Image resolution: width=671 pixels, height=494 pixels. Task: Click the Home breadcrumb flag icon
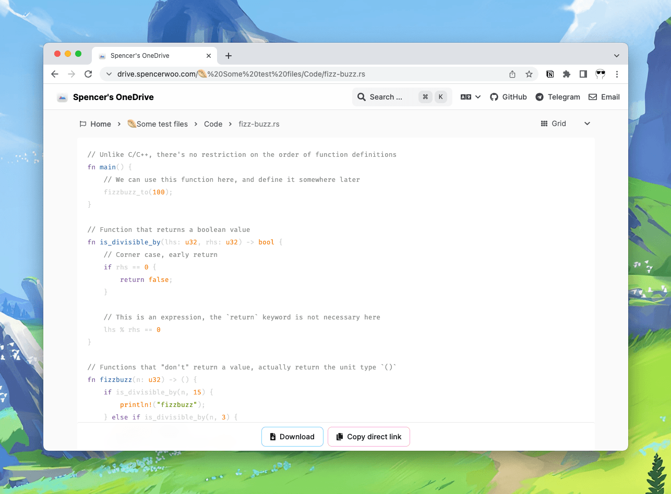(83, 123)
